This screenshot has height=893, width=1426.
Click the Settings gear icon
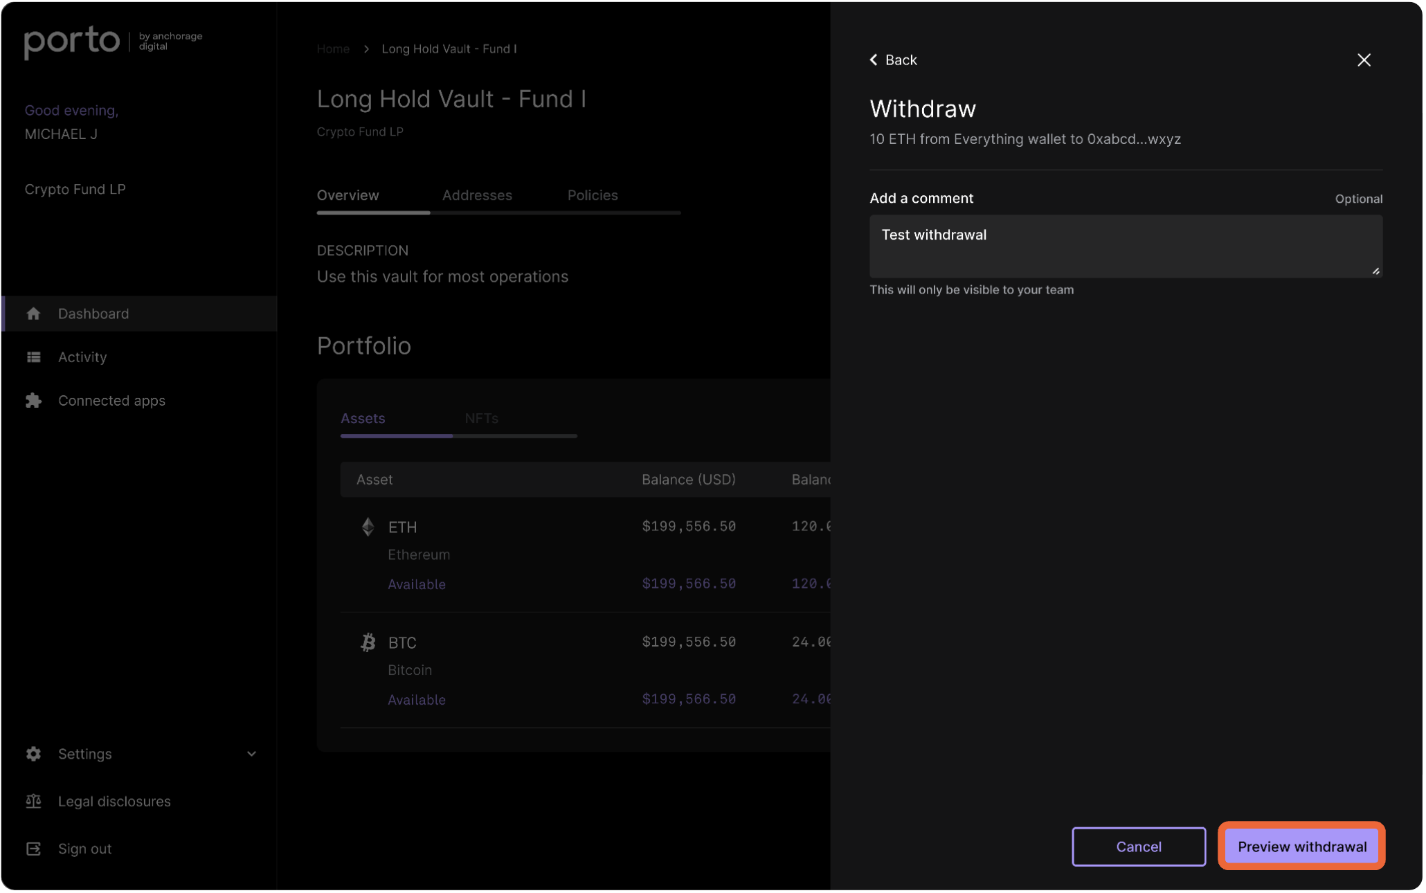point(33,754)
